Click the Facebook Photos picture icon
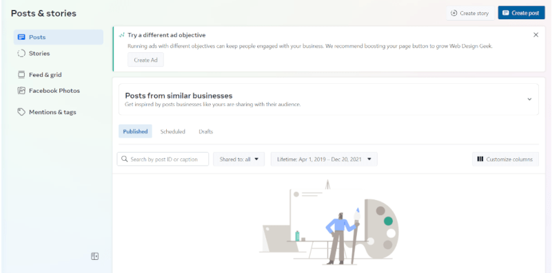Screen dimensions: 552x273 (x=21, y=91)
